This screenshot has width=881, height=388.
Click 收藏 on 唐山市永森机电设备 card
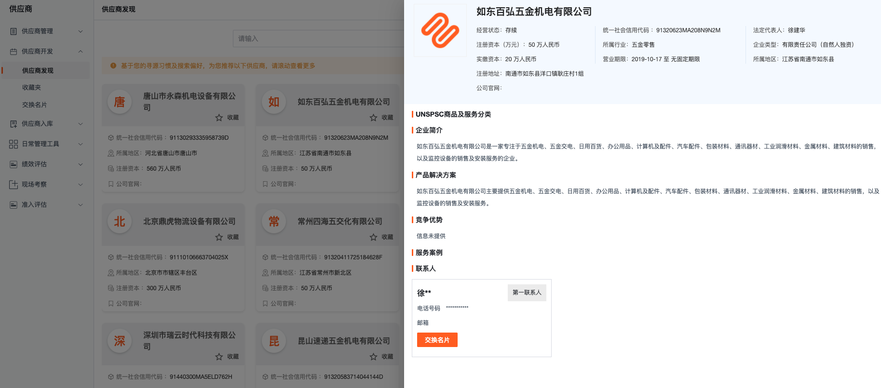233,118
